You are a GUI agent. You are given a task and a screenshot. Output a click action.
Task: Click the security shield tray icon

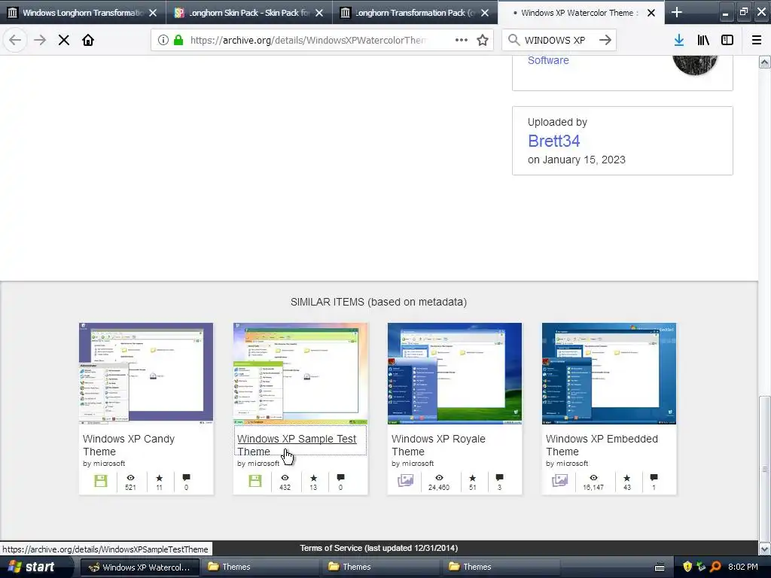pos(687,567)
